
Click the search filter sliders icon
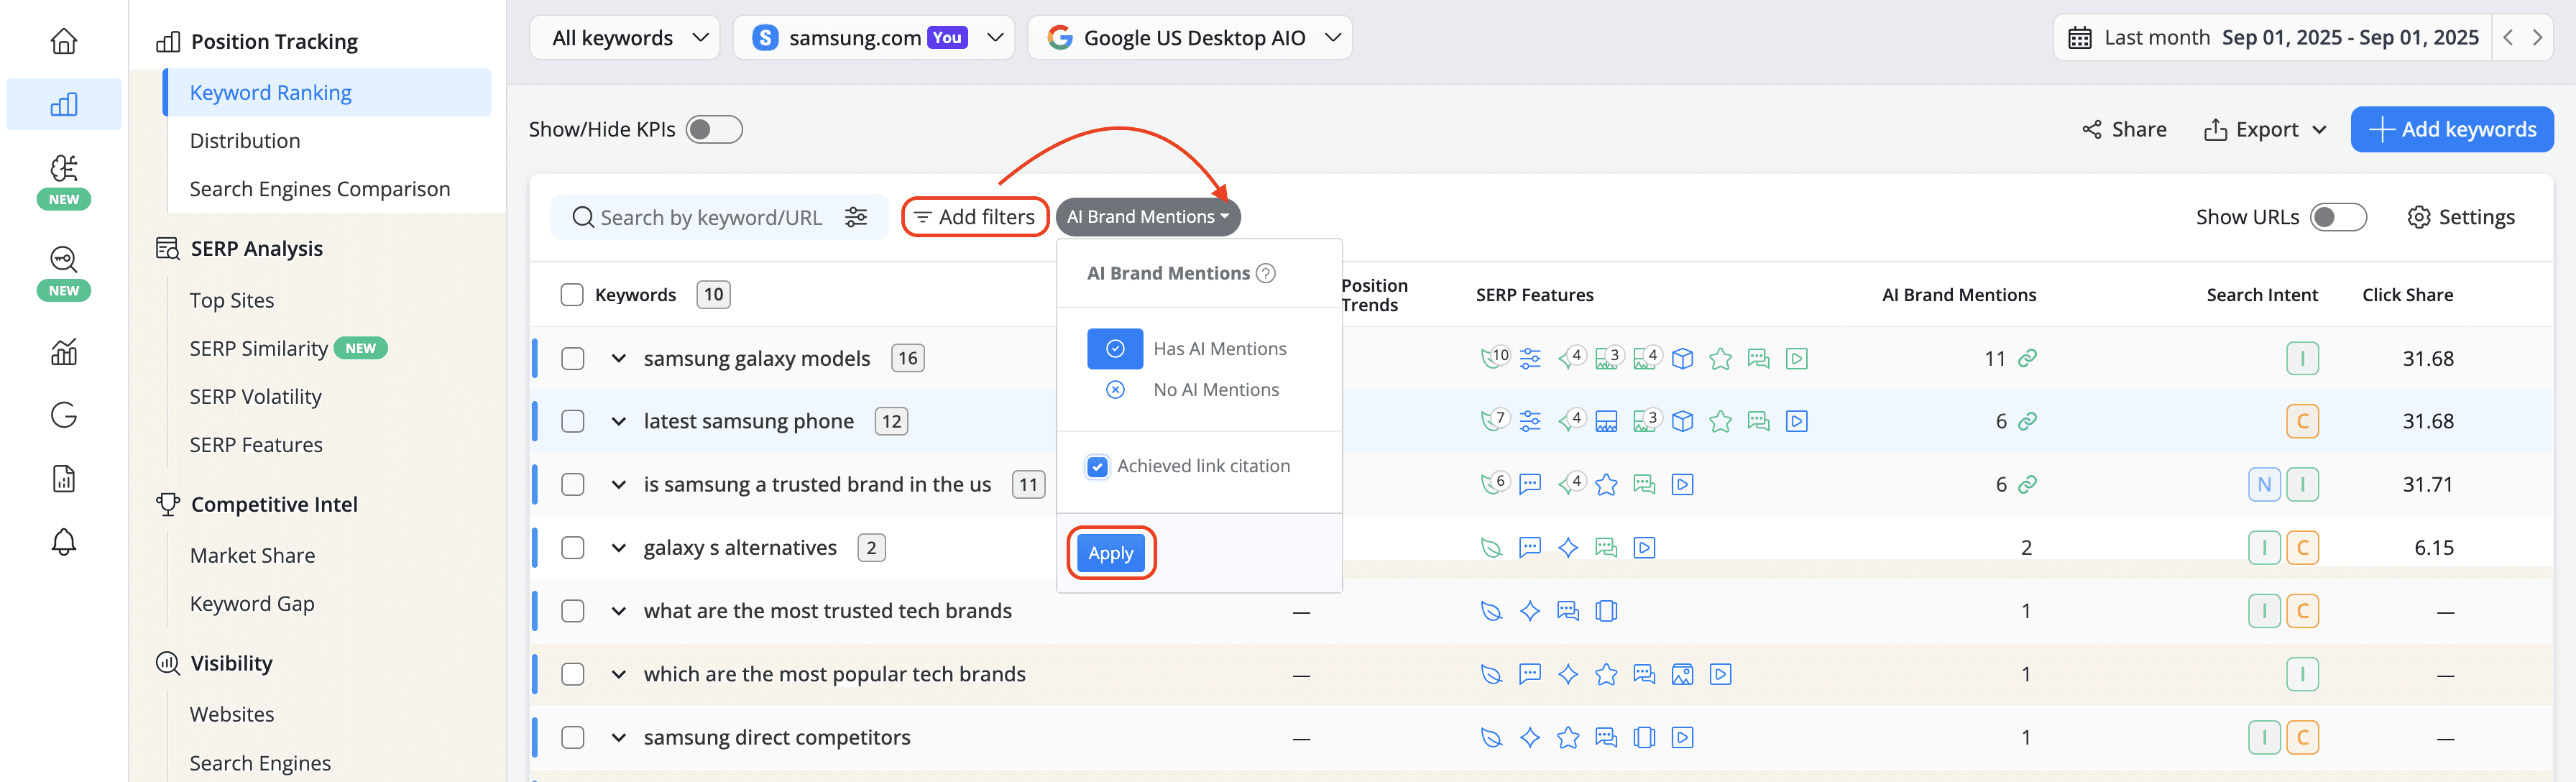click(x=856, y=217)
